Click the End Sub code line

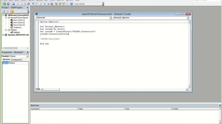coord(44,44)
